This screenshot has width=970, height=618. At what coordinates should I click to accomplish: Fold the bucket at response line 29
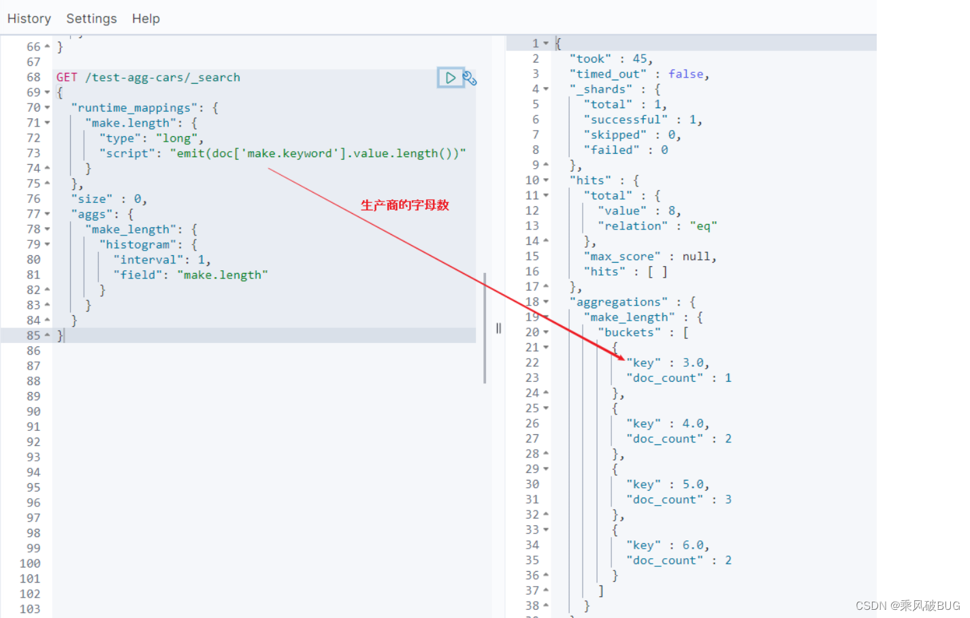coord(546,469)
